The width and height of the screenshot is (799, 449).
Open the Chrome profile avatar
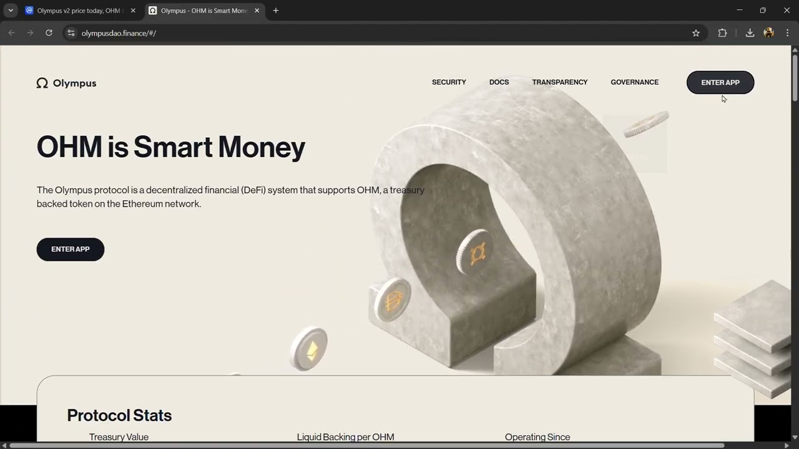tap(768, 33)
